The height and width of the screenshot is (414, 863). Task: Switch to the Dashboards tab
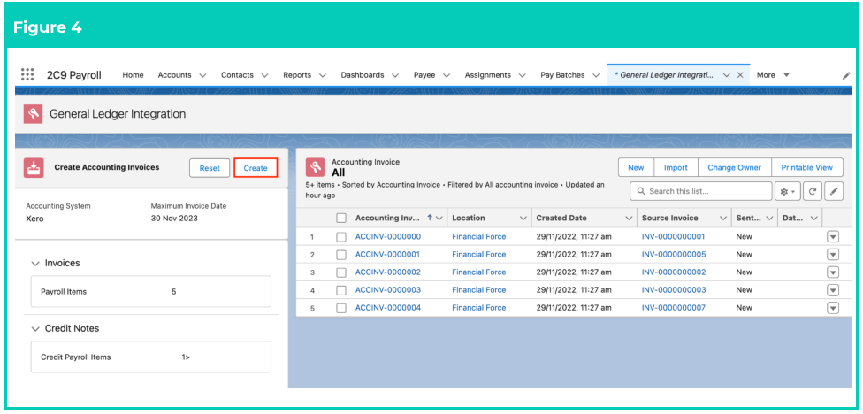(x=363, y=75)
